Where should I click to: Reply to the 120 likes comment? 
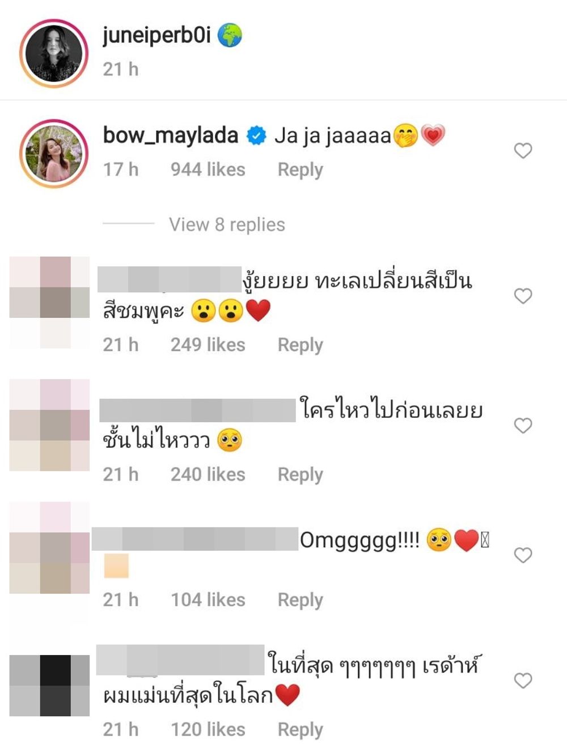click(x=300, y=729)
